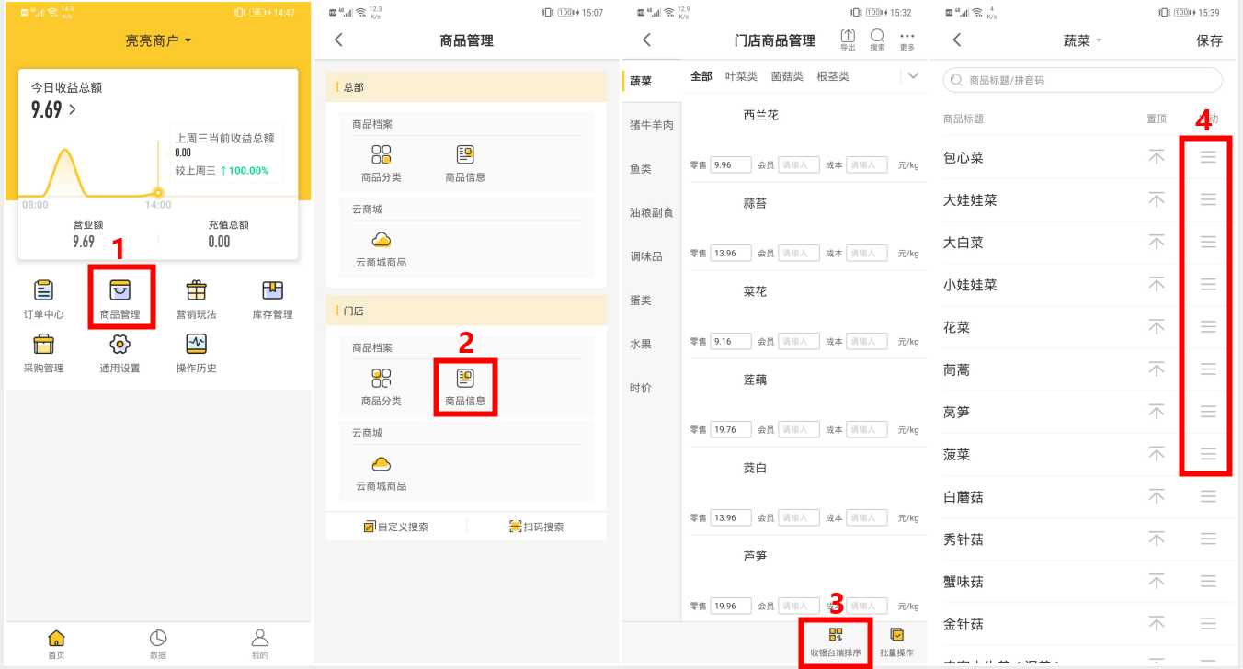Screen dimensions: 1243x669
Task: Select 油粮副食 category
Action: (x=652, y=212)
